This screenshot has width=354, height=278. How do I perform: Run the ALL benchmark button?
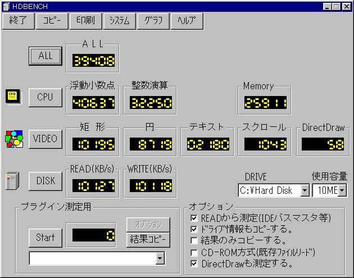pos(46,56)
